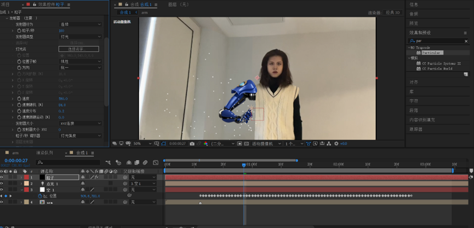Enable motion blur icon in timeline header
This screenshot has height=228, width=474.
pos(145,162)
